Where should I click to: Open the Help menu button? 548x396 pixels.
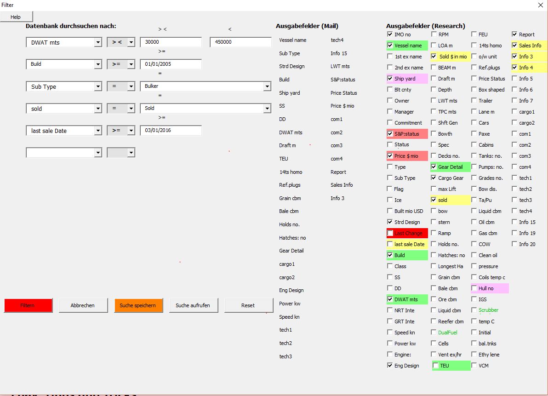(16, 17)
